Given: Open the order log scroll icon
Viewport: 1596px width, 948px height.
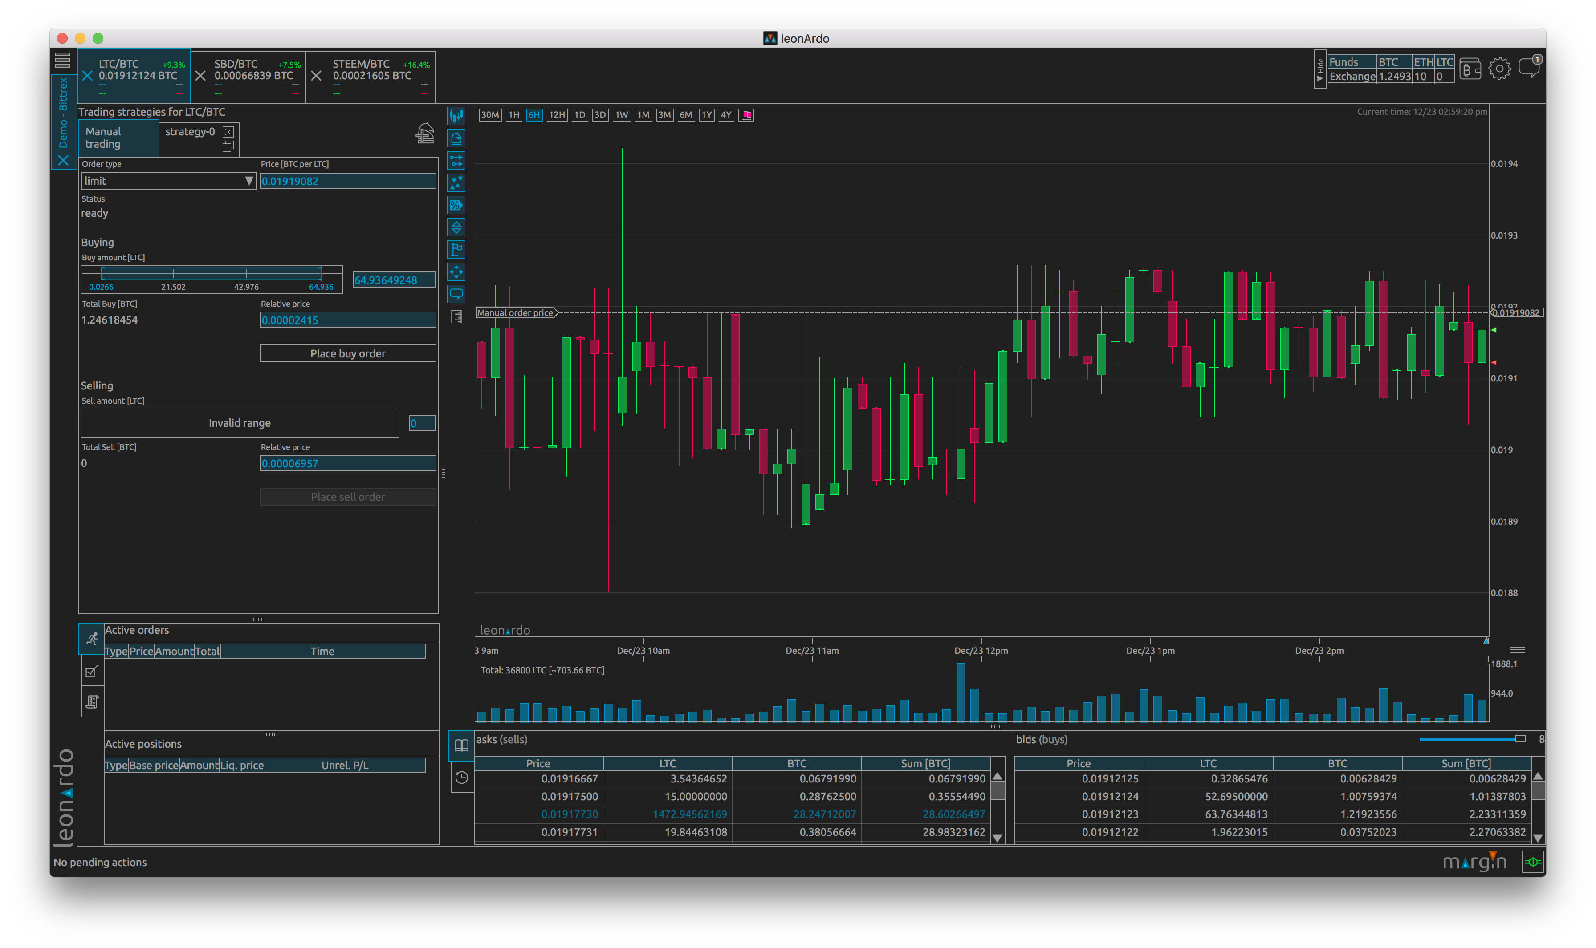Looking at the screenshot, I should point(92,702).
